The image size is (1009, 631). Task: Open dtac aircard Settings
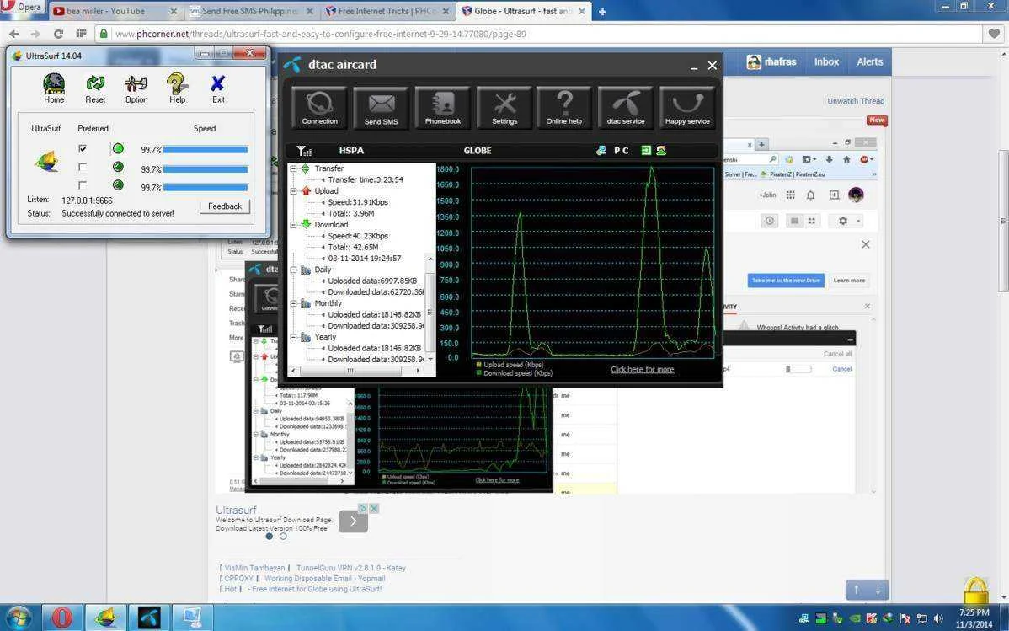[x=504, y=108]
